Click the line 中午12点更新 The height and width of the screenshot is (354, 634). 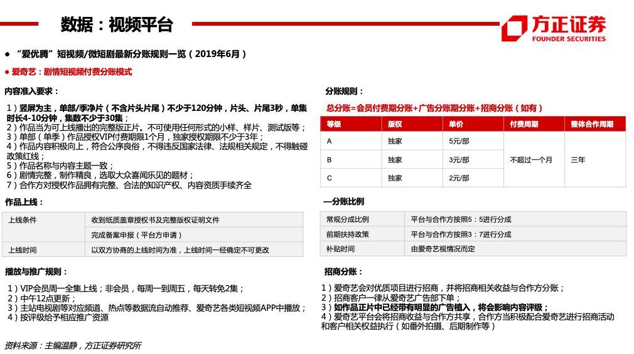(x=41, y=298)
